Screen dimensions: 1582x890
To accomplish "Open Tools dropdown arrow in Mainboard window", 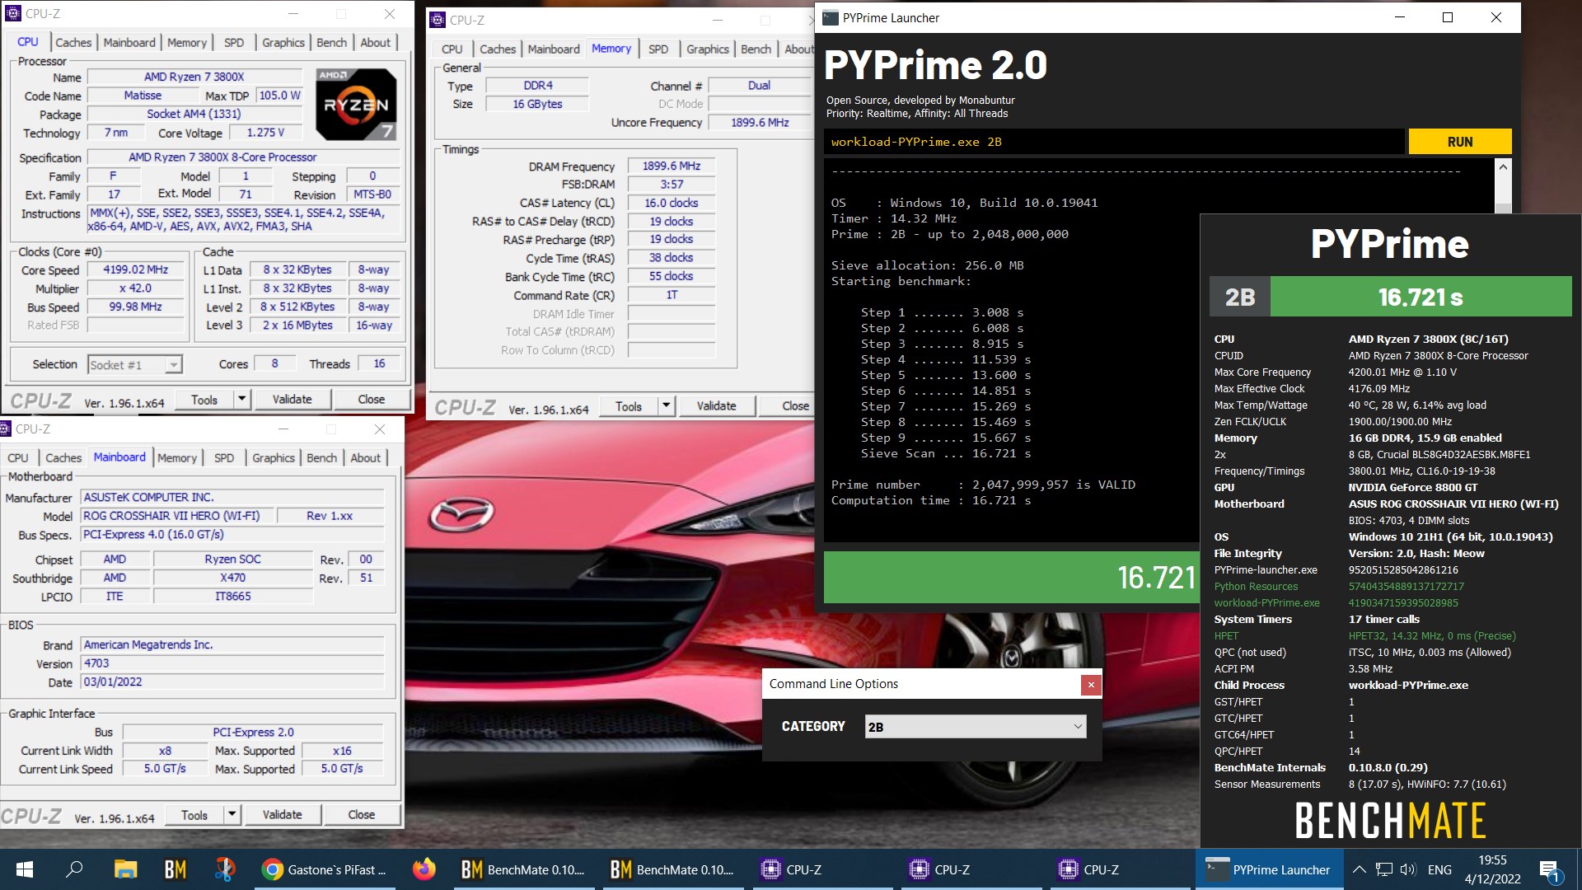I will pyautogui.click(x=232, y=815).
